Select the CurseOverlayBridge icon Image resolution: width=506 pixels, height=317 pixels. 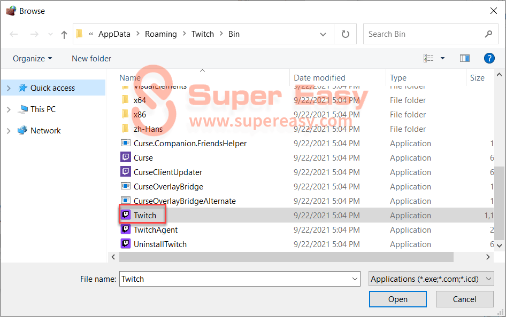[x=126, y=186]
